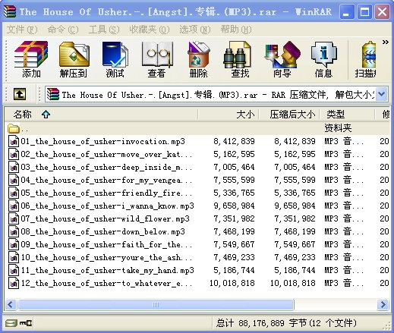394x333 pixels.
Task: Click size value 10,018,818 in 大小 column
Action: [232, 283]
